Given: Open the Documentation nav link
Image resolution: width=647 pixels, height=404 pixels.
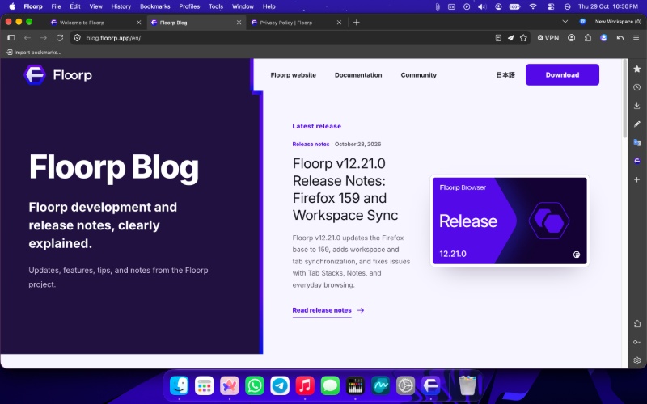Looking at the screenshot, I should tap(358, 75).
